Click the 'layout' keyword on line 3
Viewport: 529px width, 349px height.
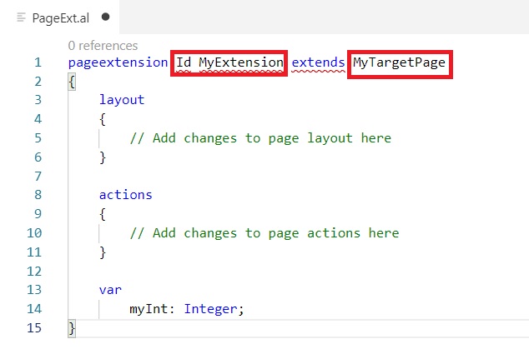pyautogui.click(x=122, y=100)
